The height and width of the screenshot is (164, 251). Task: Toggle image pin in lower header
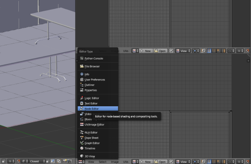(x=171, y=161)
